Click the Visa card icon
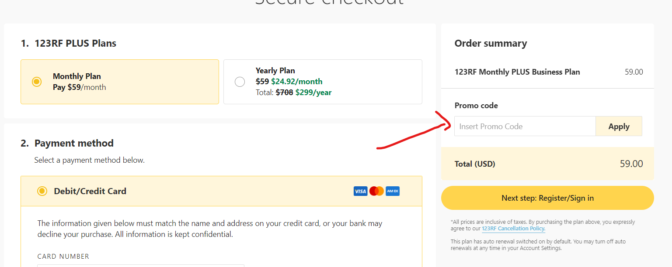The height and width of the screenshot is (267, 672). click(x=360, y=191)
